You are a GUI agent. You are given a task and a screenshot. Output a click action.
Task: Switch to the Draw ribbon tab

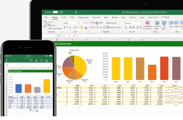72,17
